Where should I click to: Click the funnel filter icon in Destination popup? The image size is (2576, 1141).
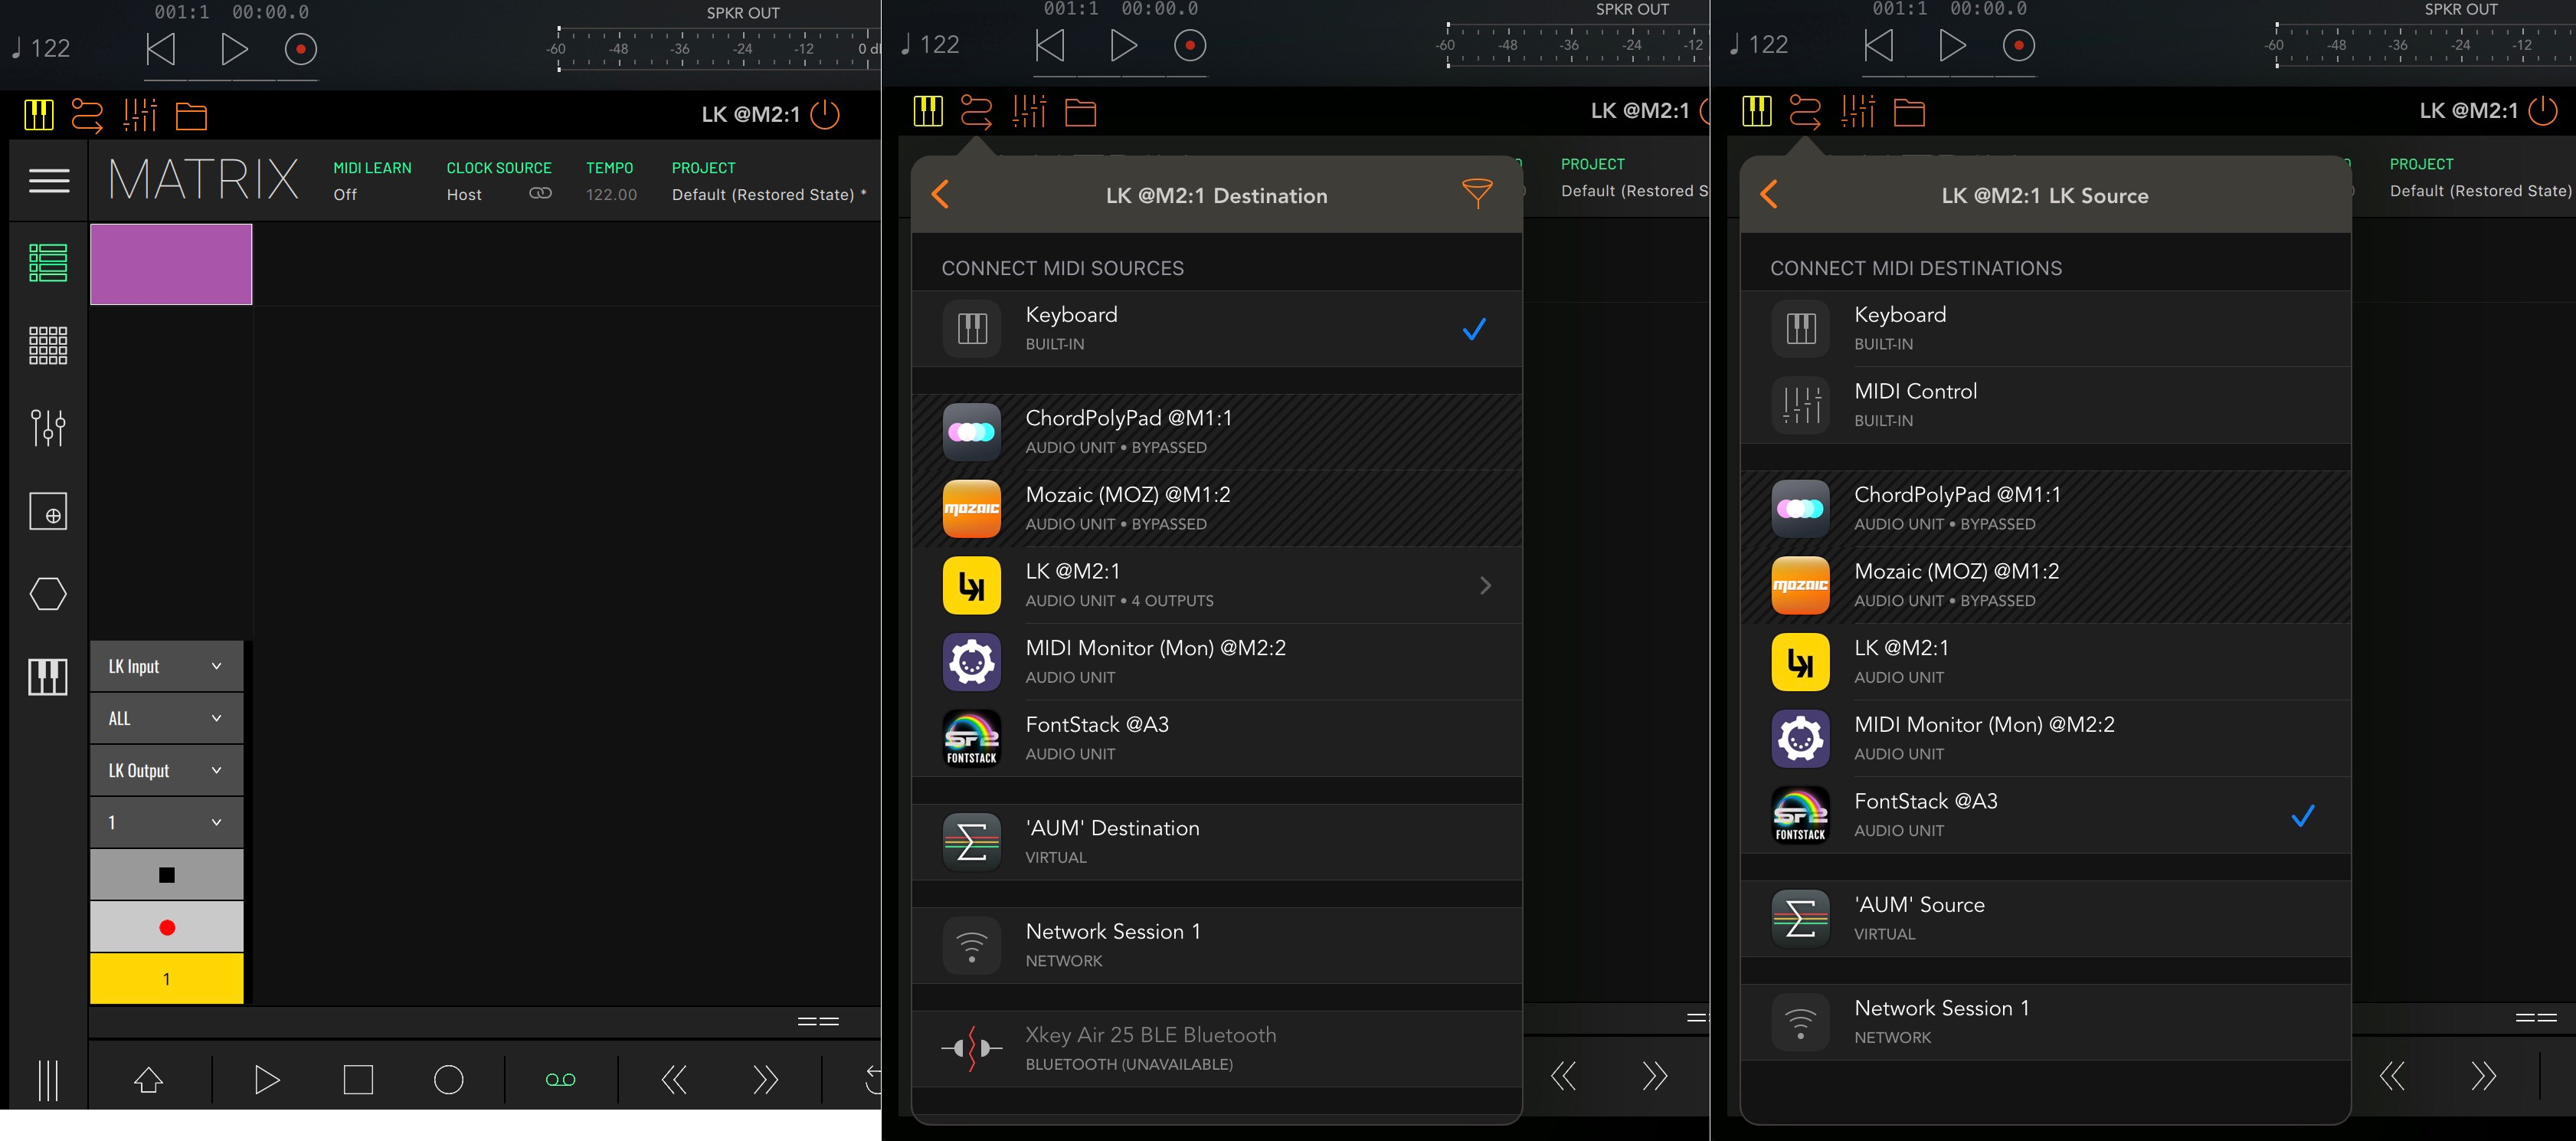1477,193
